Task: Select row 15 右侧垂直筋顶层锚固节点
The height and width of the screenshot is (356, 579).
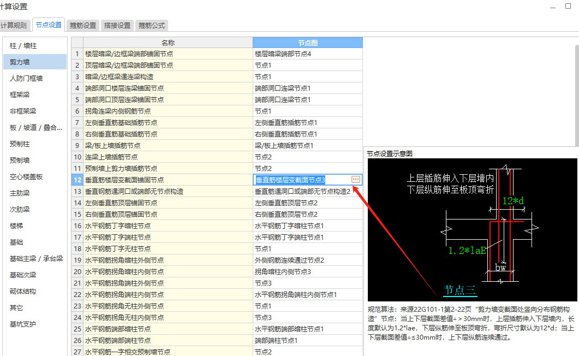Action: pos(168,214)
